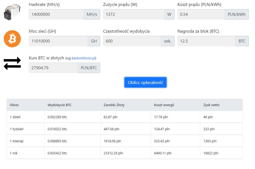This screenshot has width=255, height=169.
Task: Select the electricity cost field showing 0.54
Action: [201, 14]
